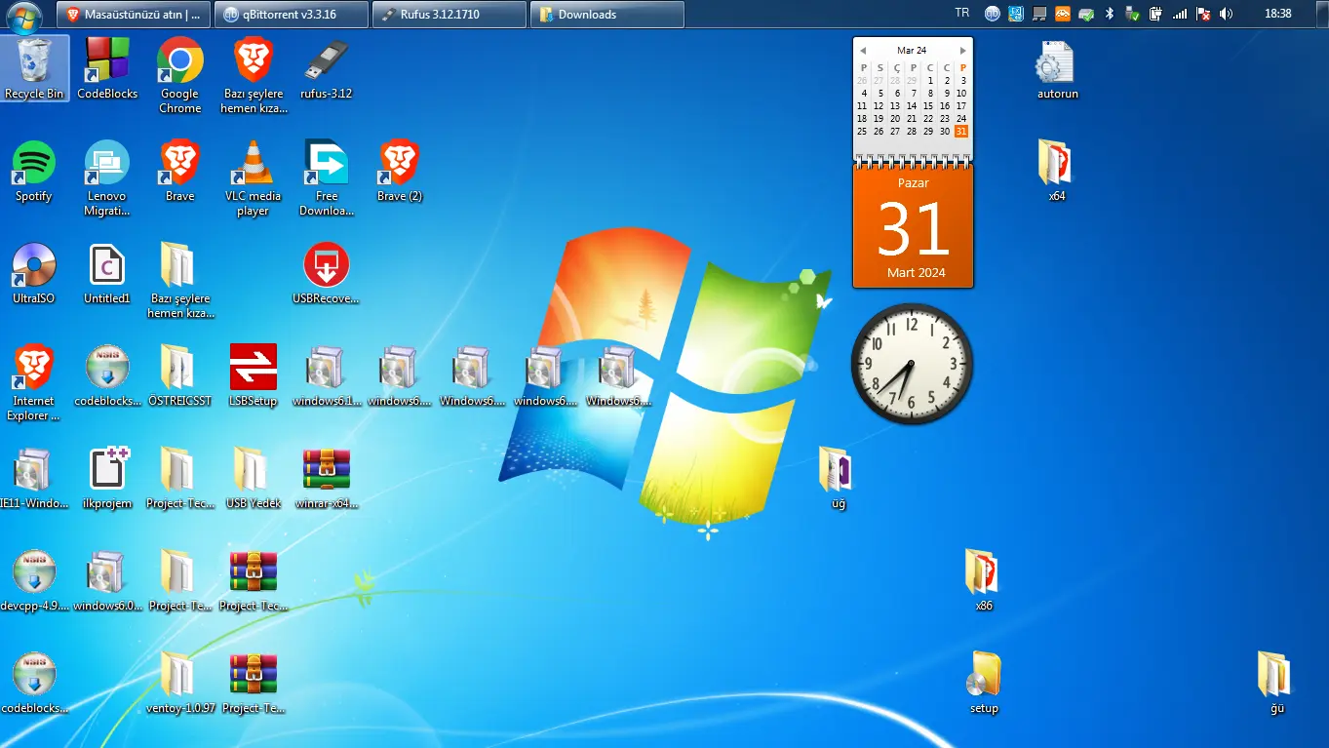Click the "Brave (2)" desktop shortcut
The height and width of the screenshot is (748, 1329).
point(400,171)
